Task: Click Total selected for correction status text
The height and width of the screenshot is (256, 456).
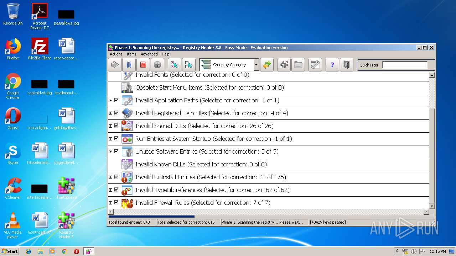Action: tap(186, 222)
